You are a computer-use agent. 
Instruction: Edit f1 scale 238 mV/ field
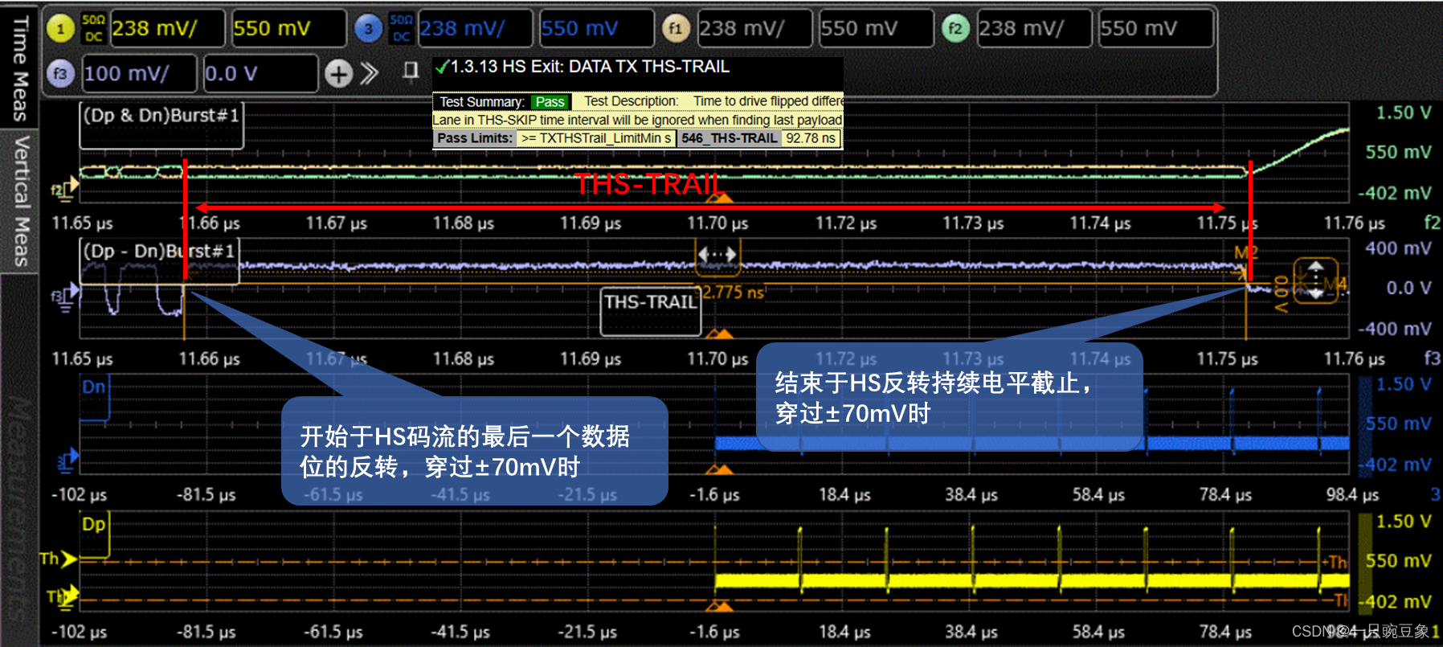click(x=754, y=29)
